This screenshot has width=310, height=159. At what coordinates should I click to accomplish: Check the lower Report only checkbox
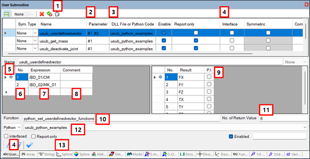click(x=33, y=136)
